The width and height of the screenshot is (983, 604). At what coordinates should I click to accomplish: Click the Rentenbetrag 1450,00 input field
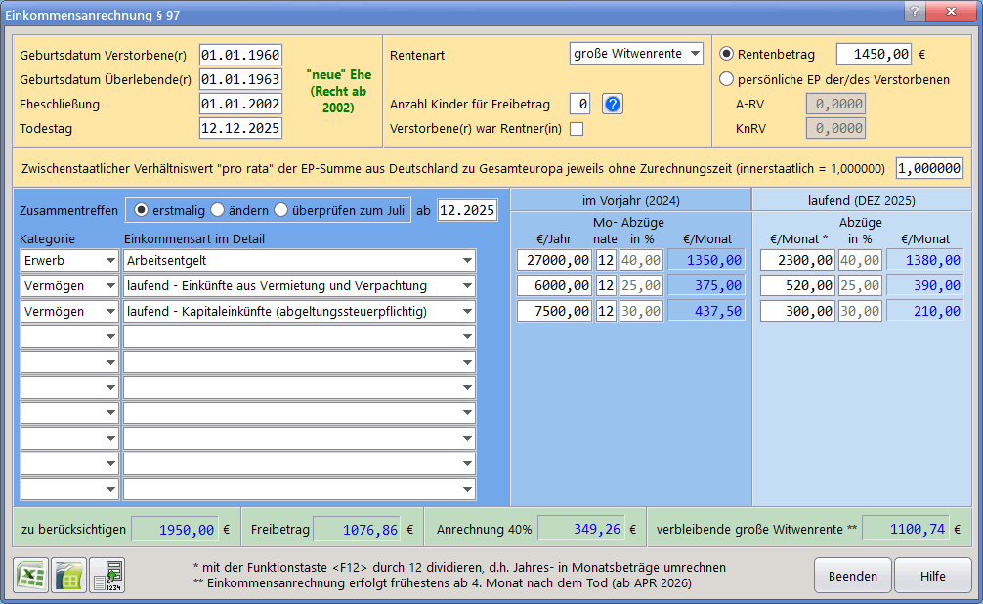(874, 54)
